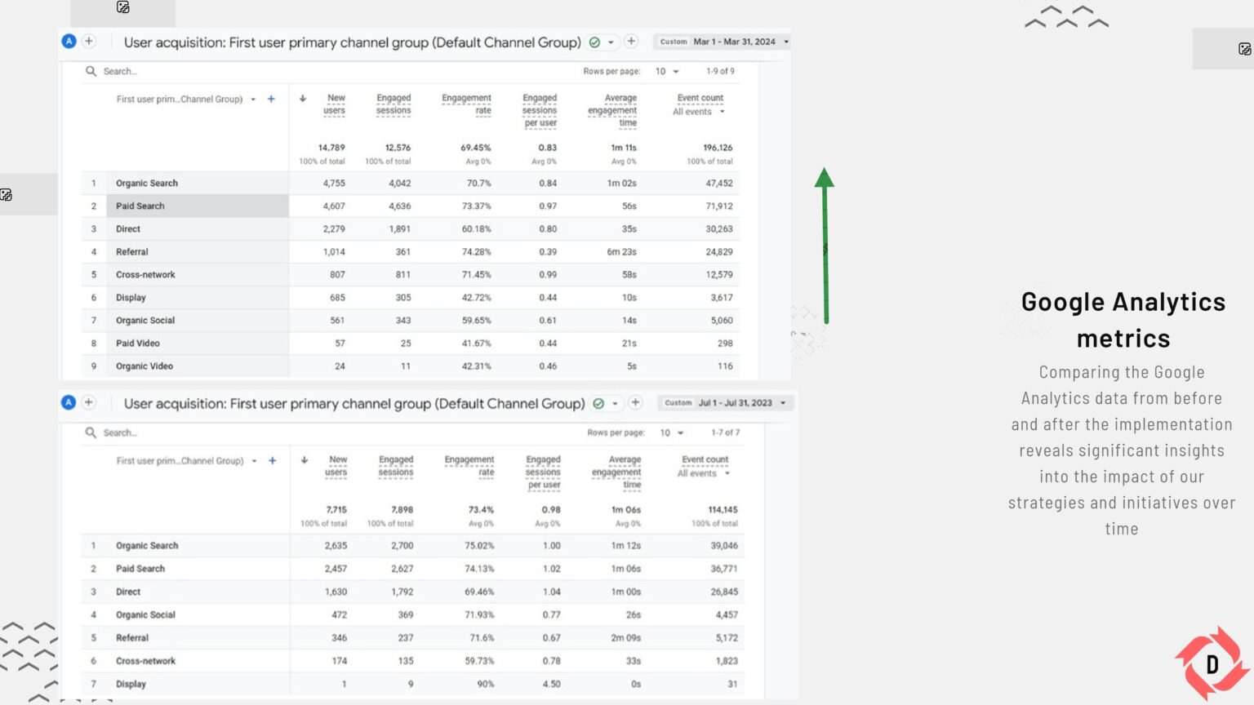
Task: Click the image placeholder icon above the Mar 2024 report
Action: pyautogui.click(x=123, y=7)
